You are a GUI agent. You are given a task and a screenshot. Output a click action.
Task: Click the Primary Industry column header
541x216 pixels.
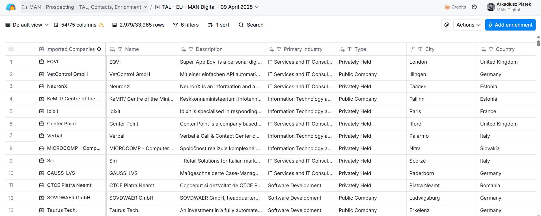(x=300, y=49)
